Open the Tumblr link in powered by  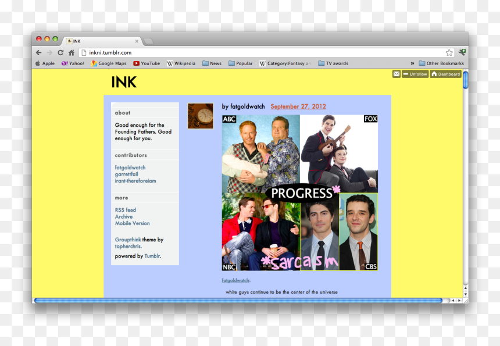point(152,256)
